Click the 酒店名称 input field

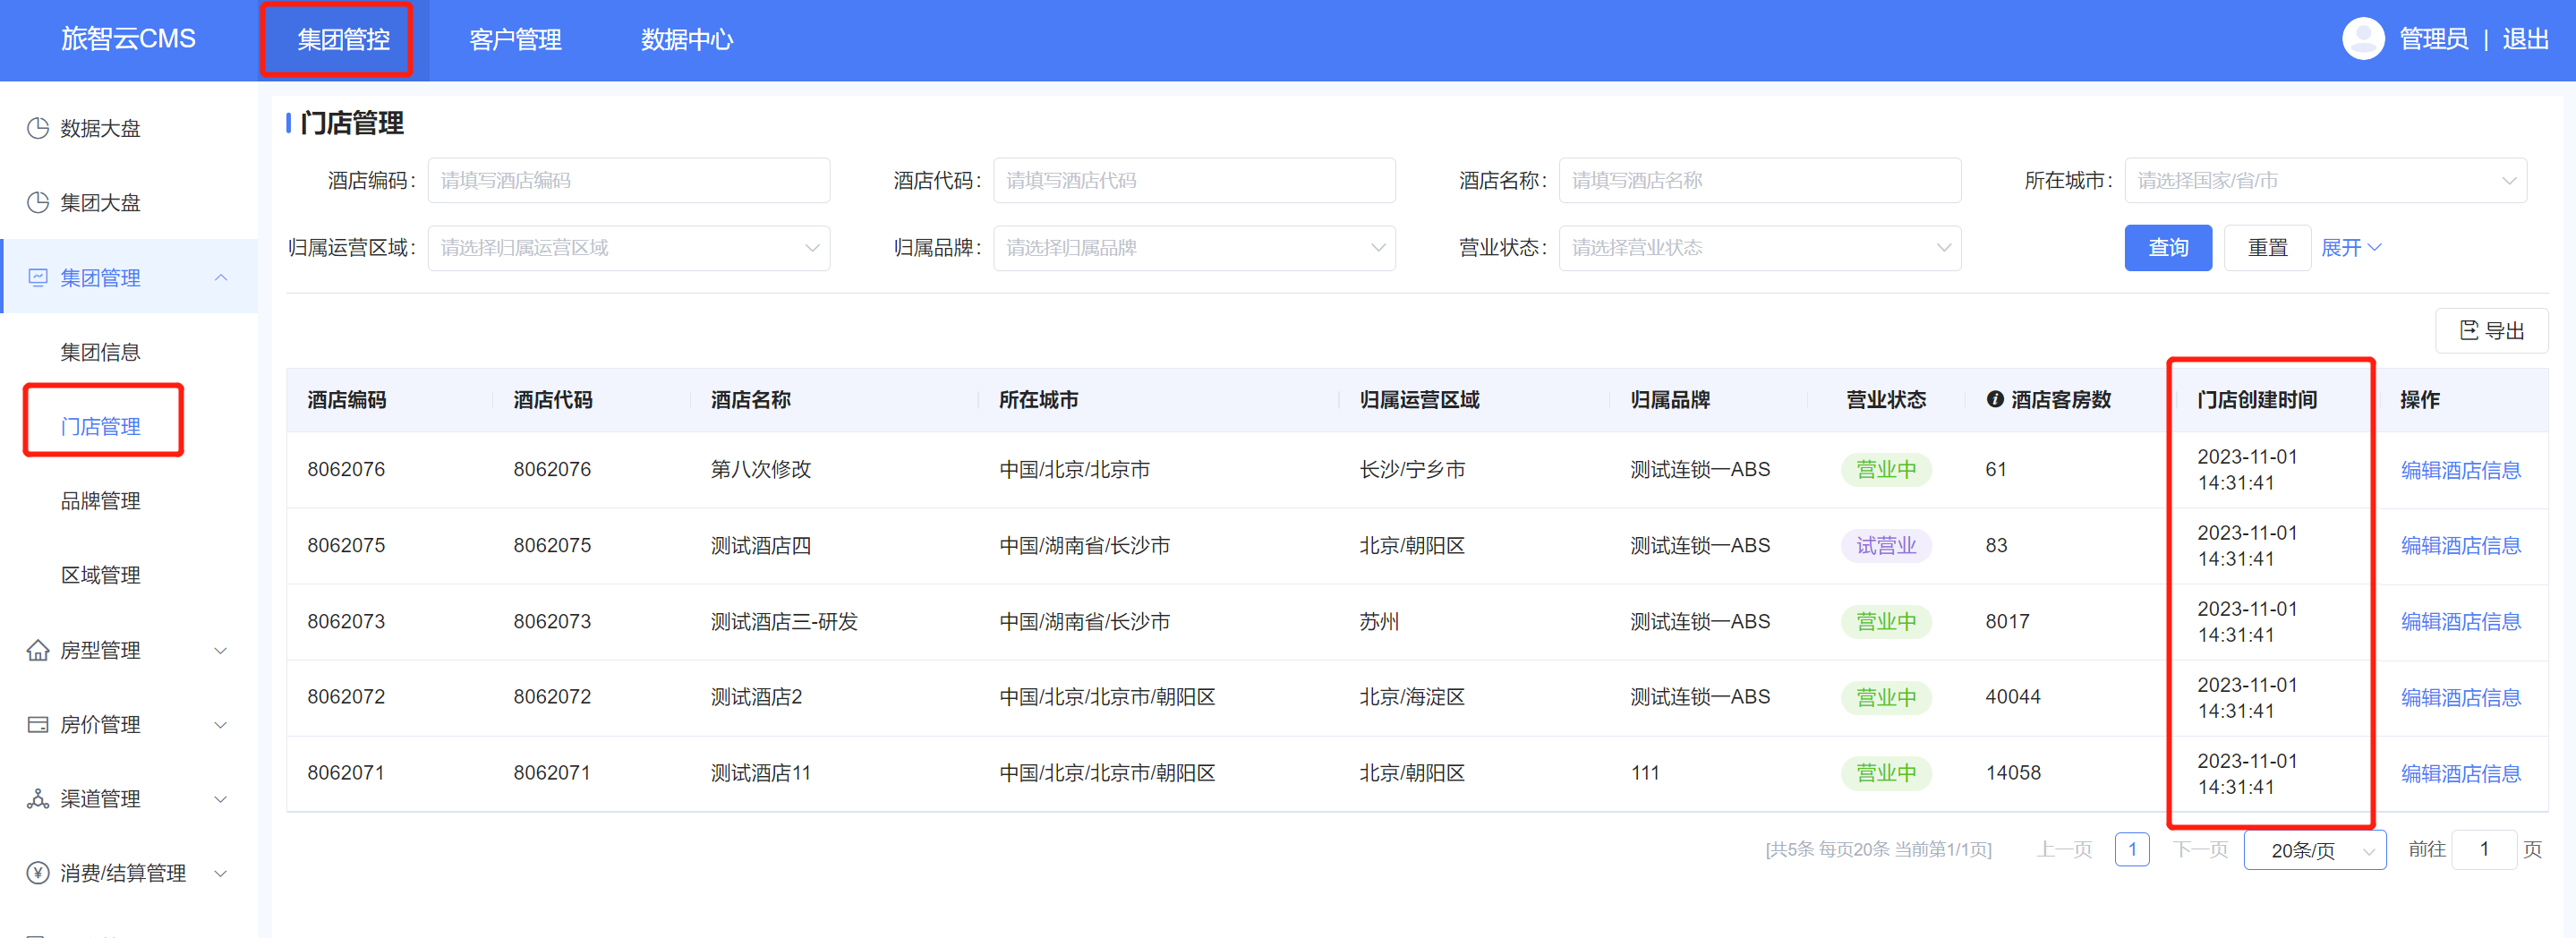click(x=1760, y=180)
